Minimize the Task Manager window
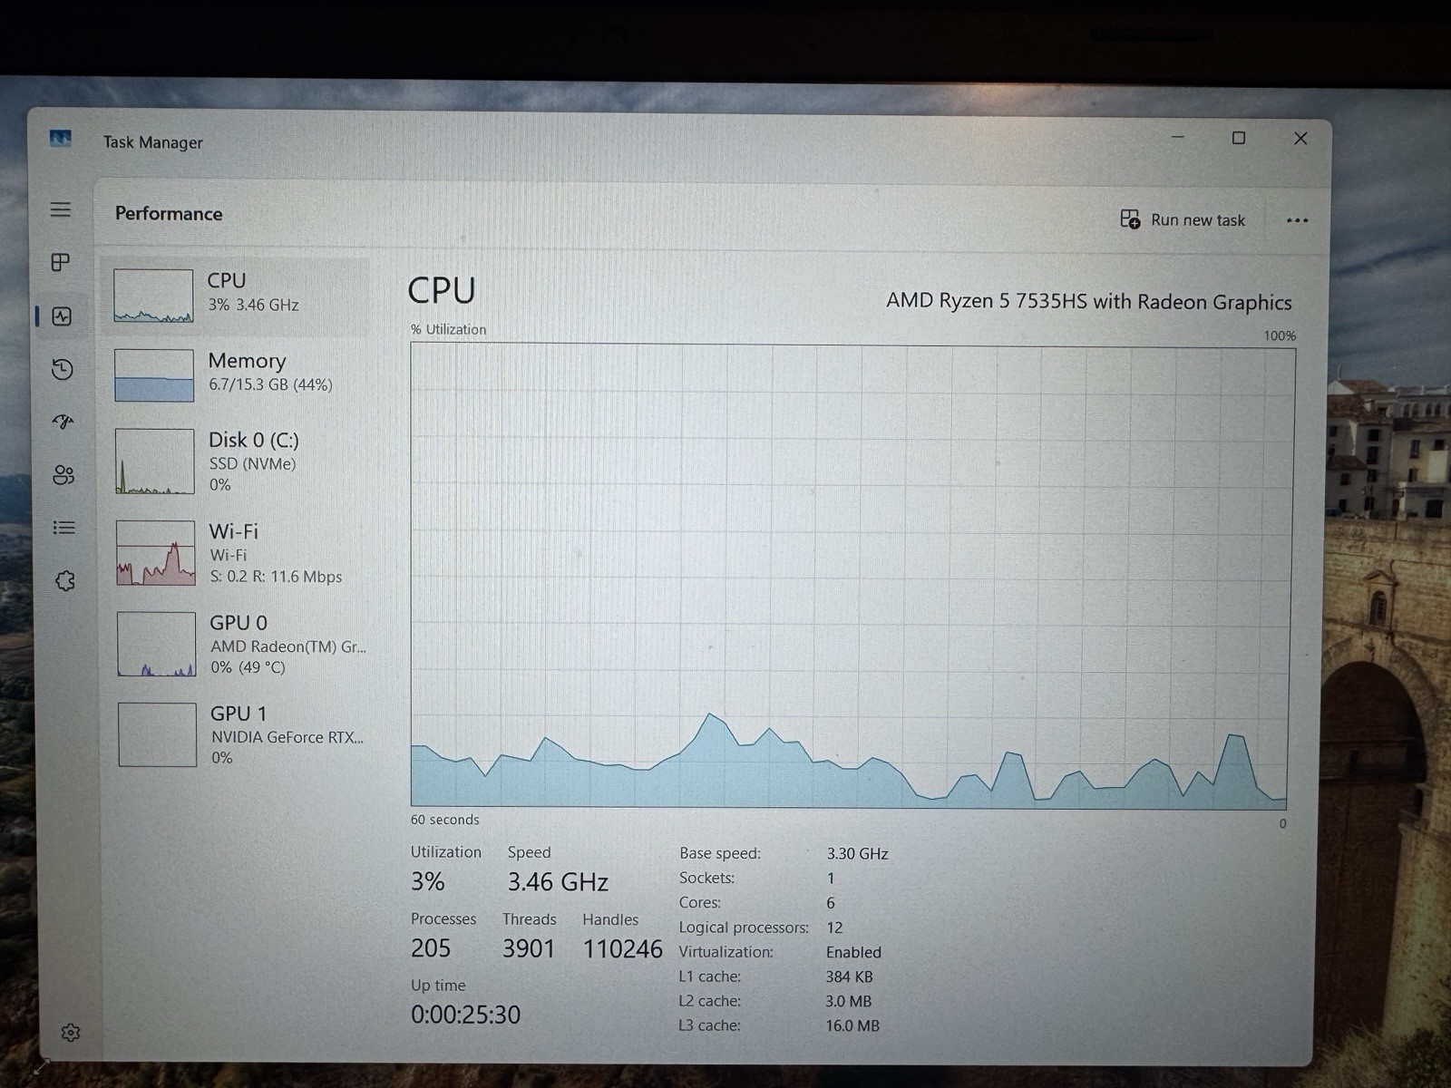The width and height of the screenshot is (1451, 1088). click(1178, 137)
